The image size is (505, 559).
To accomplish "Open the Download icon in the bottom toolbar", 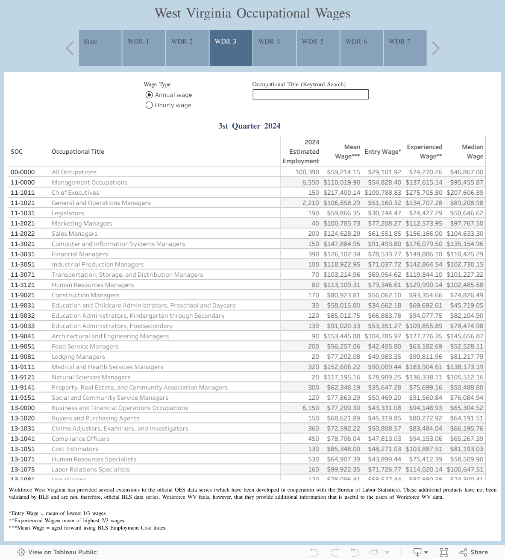I will [x=417, y=552].
